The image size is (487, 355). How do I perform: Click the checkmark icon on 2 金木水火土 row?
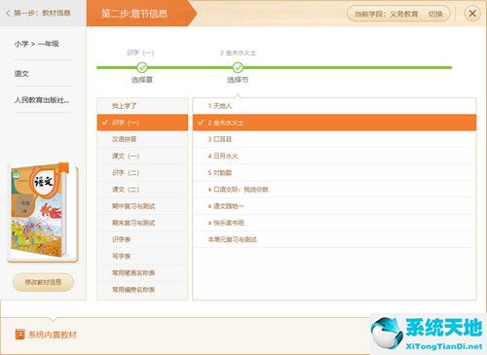201,123
